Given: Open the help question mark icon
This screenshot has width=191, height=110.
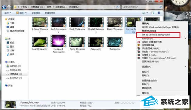Looking at the screenshot, I should pyautogui.click(x=159, y=13).
